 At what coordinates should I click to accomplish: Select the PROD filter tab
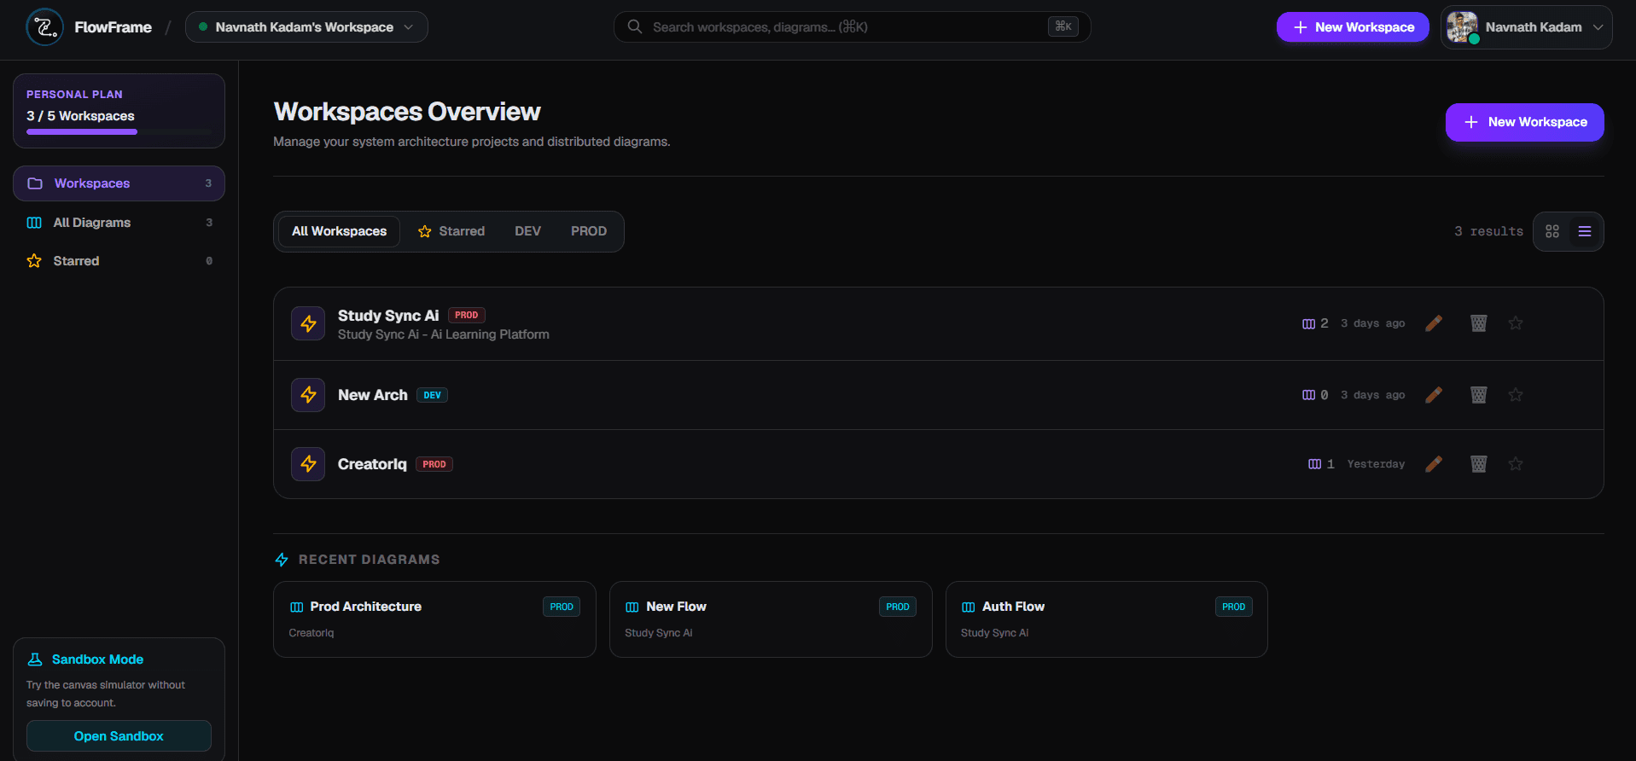coord(589,231)
